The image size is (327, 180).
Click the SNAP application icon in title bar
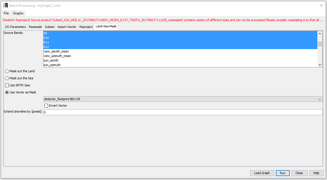coord(6,6)
